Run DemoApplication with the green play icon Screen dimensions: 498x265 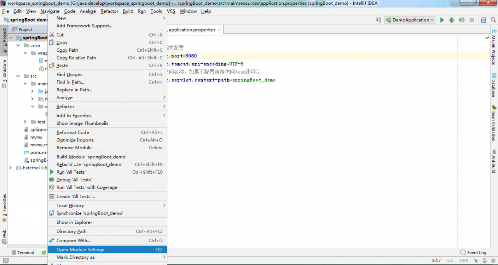point(442,20)
